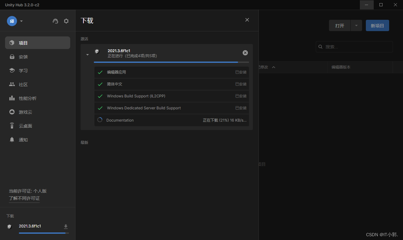Click the sidebar 下载 section label

point(10,216)
